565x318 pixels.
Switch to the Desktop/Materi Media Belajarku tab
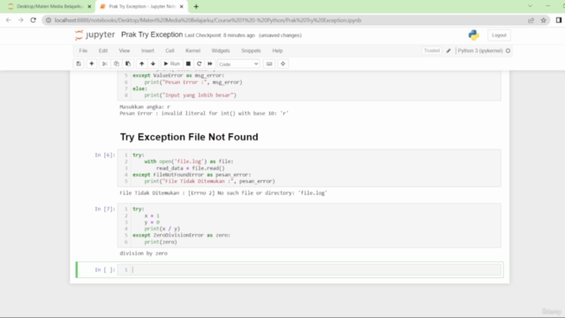49,6
